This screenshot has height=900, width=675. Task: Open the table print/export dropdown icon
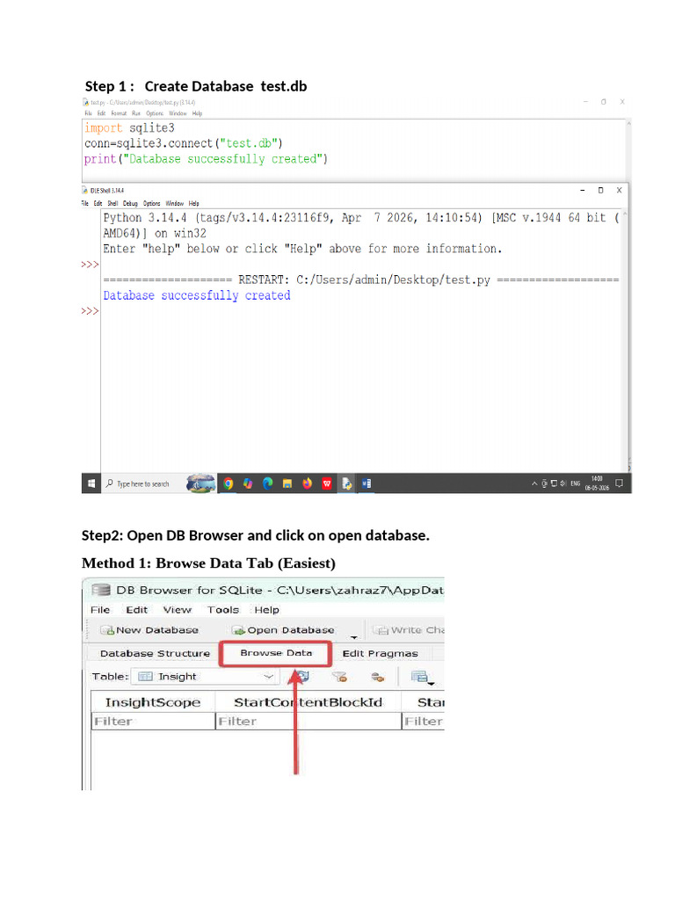click(421, 678)
